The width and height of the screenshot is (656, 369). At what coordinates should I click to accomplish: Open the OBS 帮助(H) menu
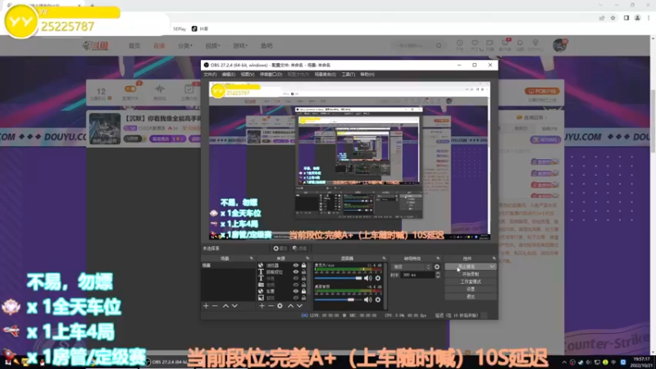[367, 75]
